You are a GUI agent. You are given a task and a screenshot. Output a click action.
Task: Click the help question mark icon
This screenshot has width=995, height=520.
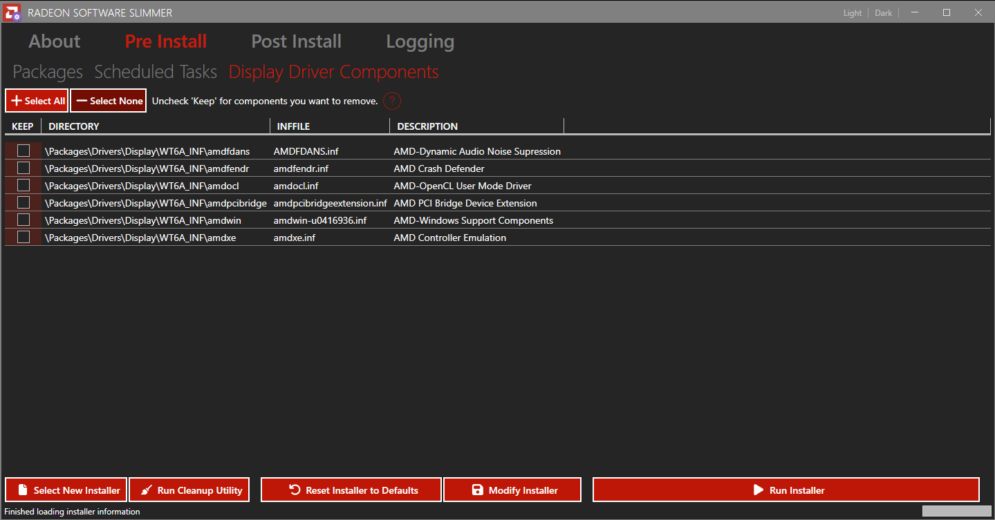[392, 101]
